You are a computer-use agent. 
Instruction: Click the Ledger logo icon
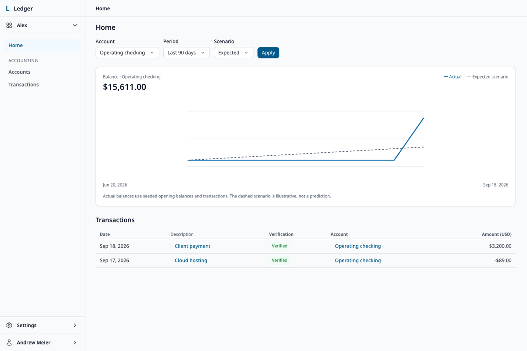[x=7, y=8]
